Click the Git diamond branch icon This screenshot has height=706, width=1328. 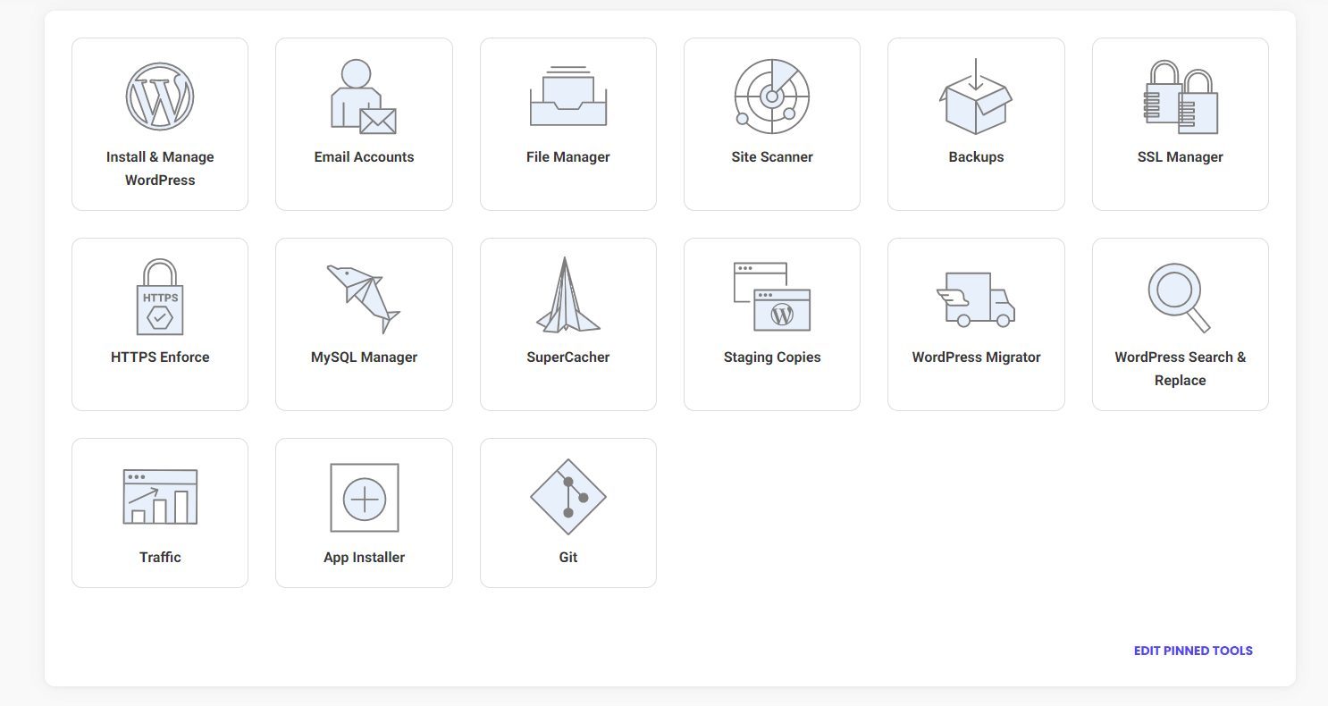[568, 497]
